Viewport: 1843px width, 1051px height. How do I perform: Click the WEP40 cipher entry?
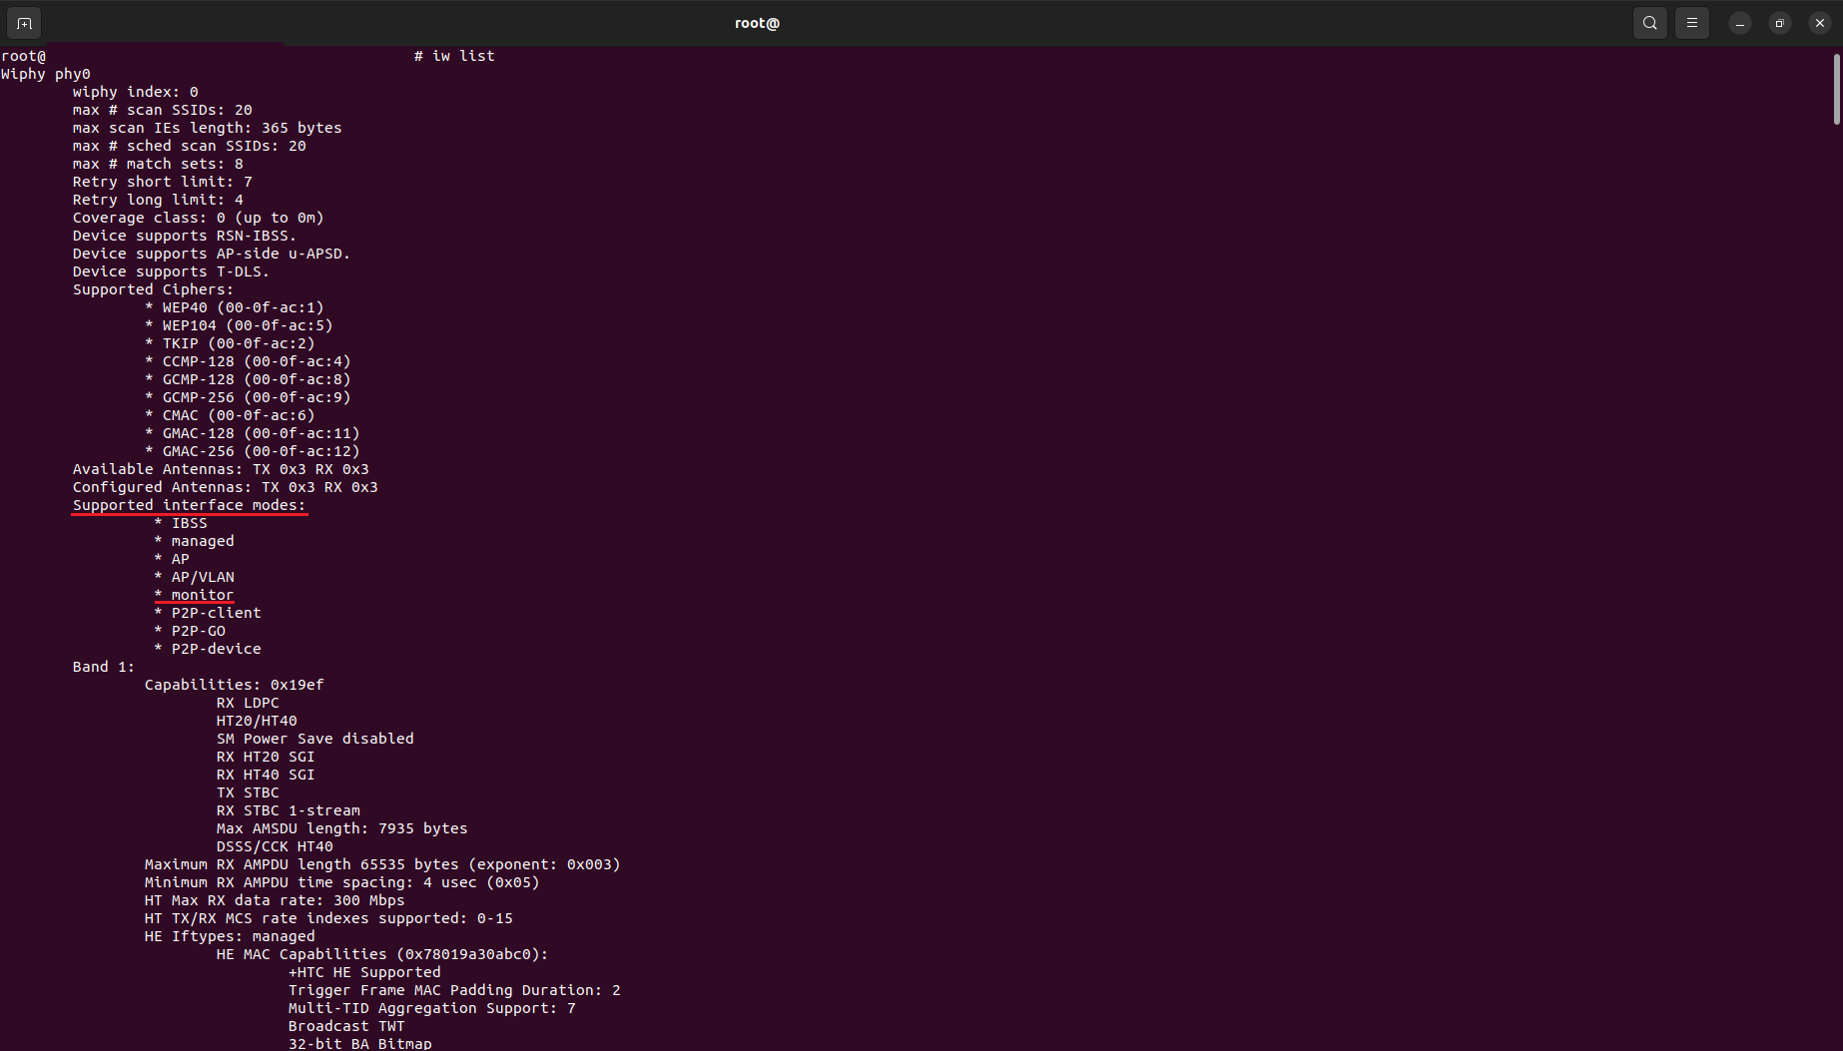[x=235, y=307]
